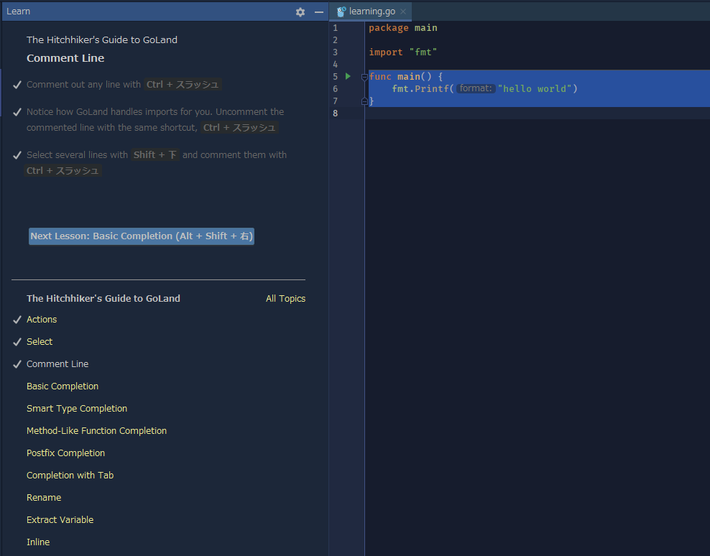This screenshot has height=556, width=710.
Task: Click the Go file icon on learning.go tab
Action: (x=341, y=11)
